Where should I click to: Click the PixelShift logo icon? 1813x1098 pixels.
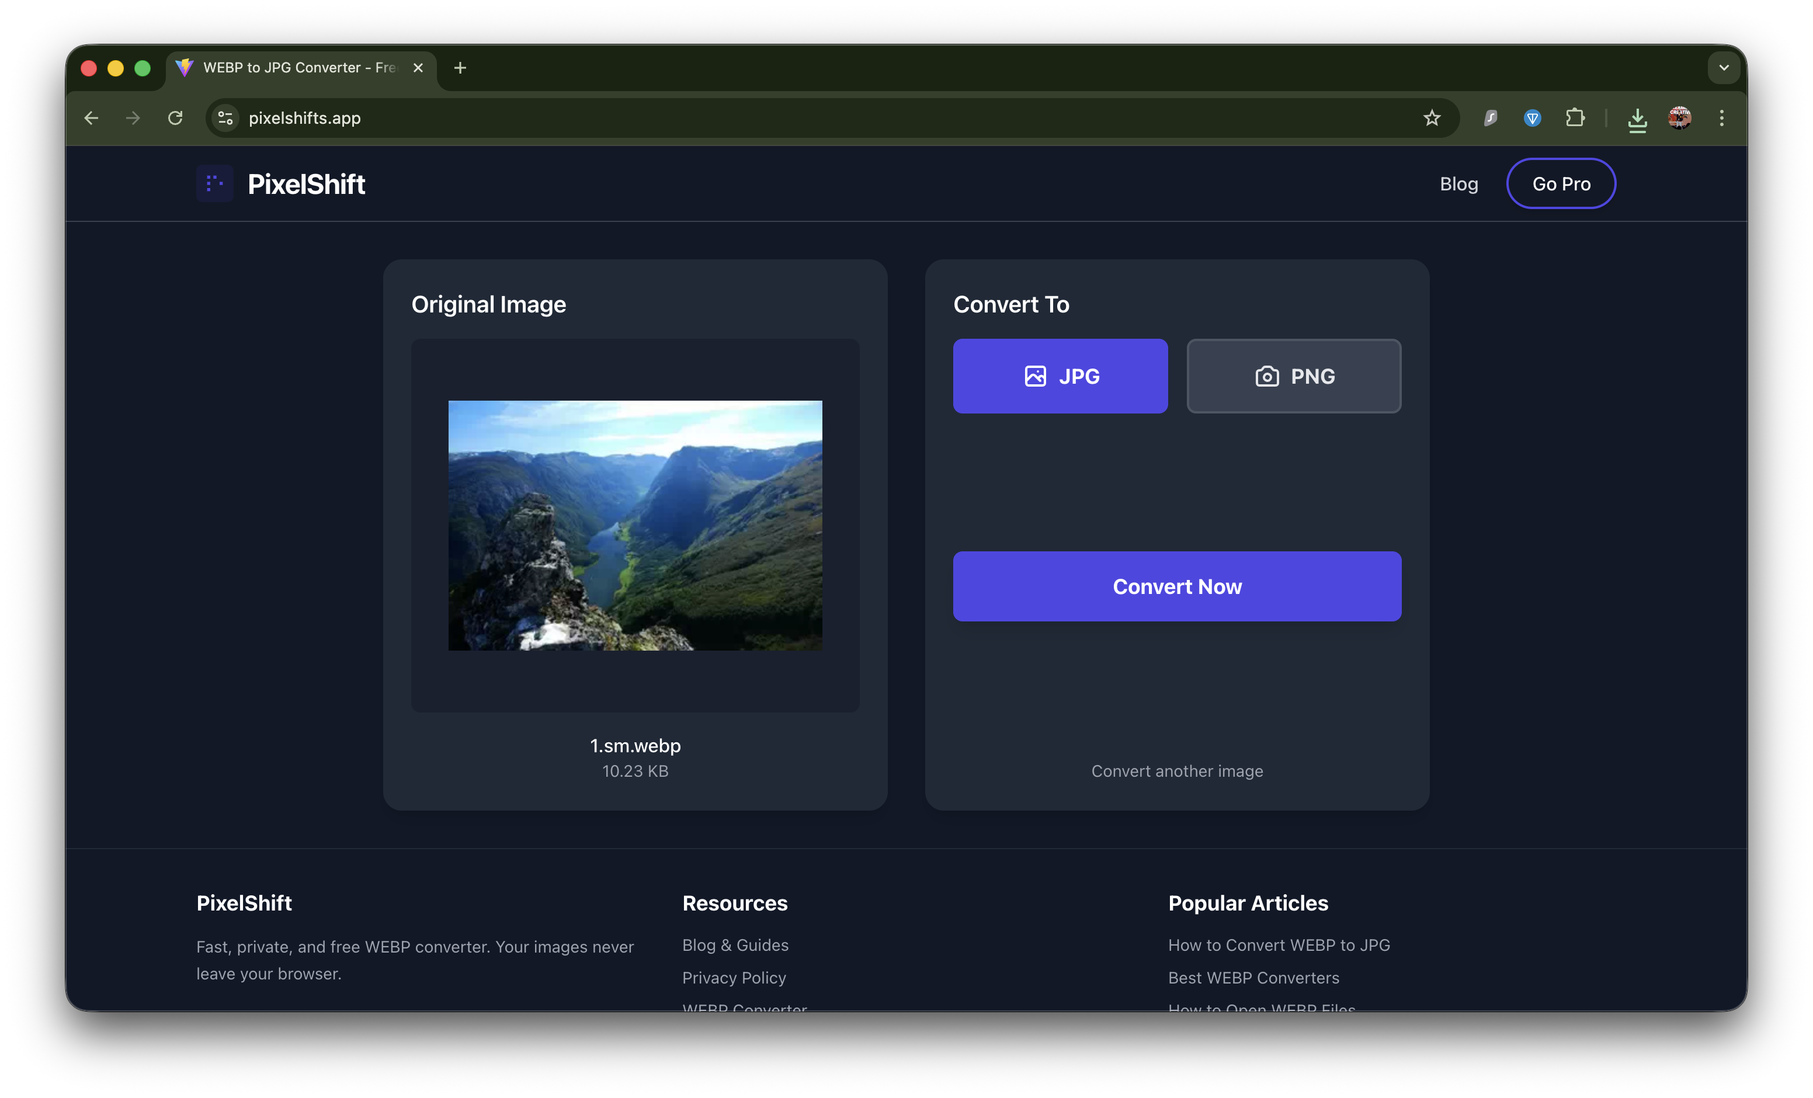click(215, 183)
